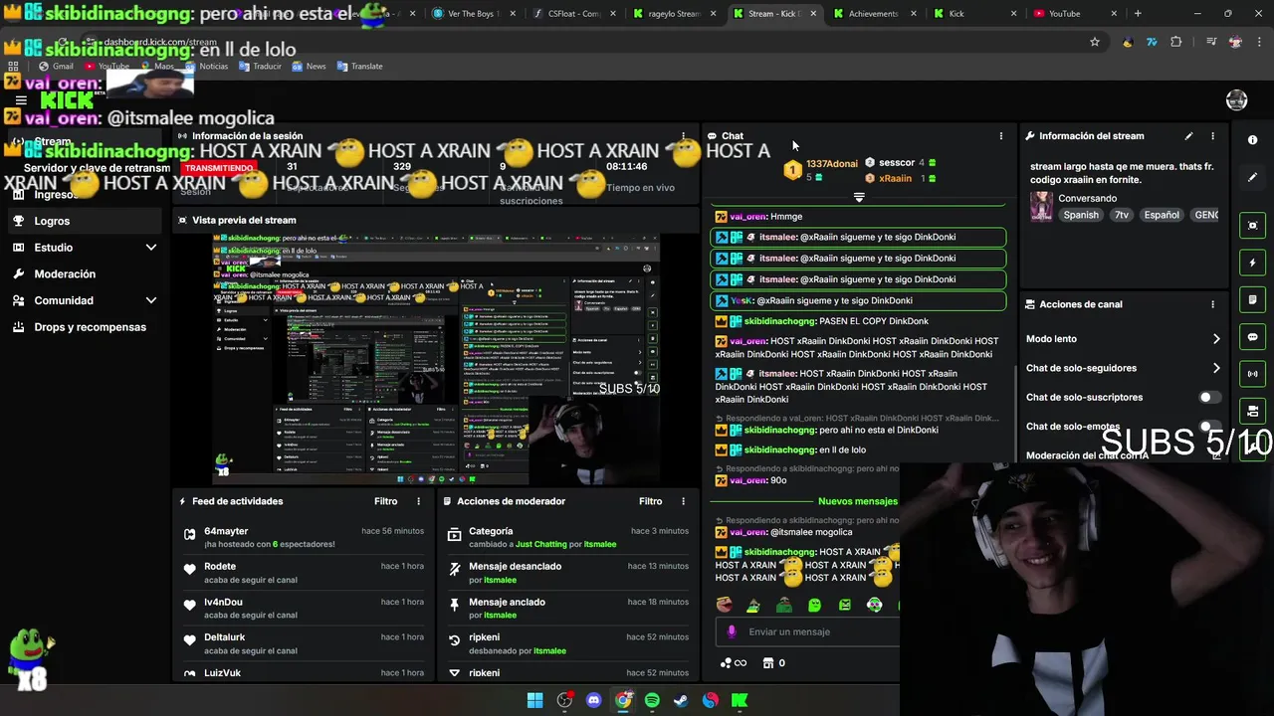Open new browser tab with plus button
1274x716 pixels.
[x=1138, y=14]
